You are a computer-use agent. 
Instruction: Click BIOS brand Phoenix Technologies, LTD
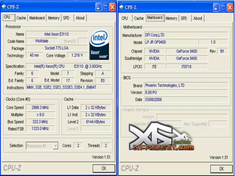pos(186,85)
